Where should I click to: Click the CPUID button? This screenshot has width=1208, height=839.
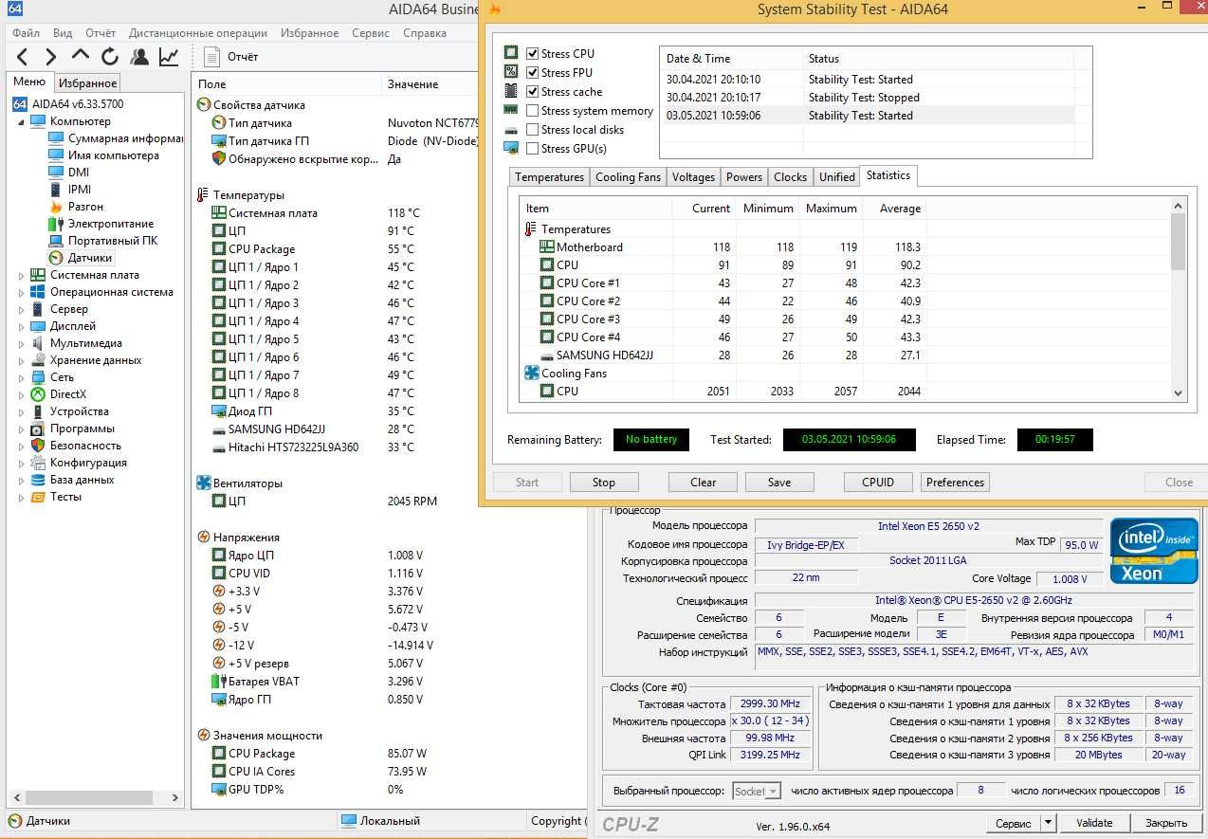click(878, 483)
